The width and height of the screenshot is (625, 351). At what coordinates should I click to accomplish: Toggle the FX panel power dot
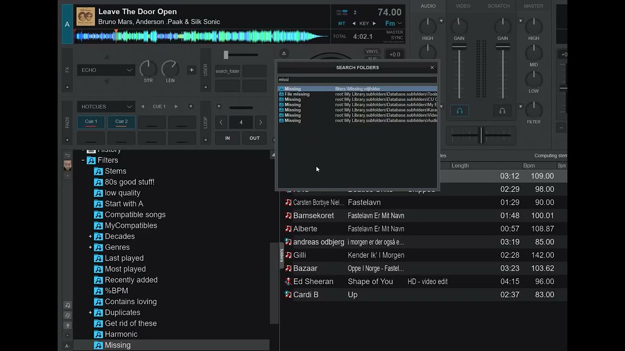67,88
